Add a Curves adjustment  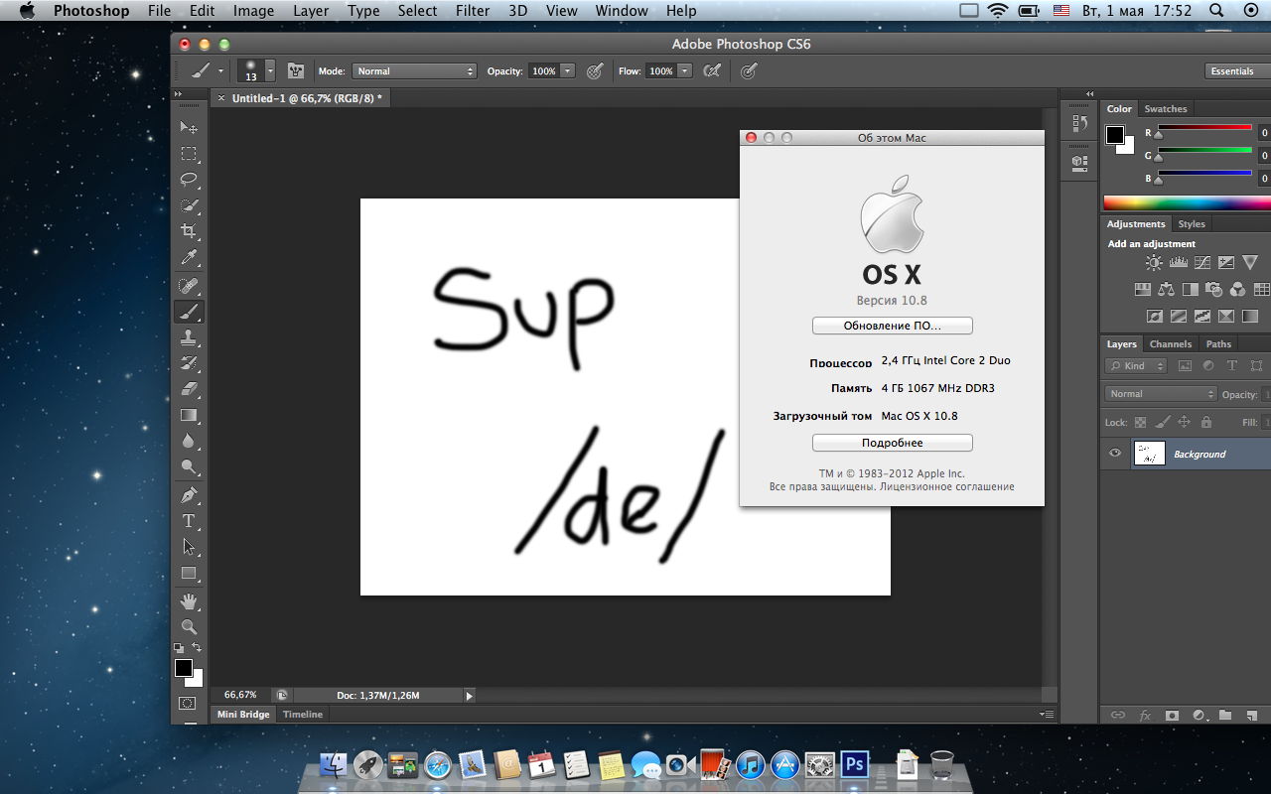1202,263
